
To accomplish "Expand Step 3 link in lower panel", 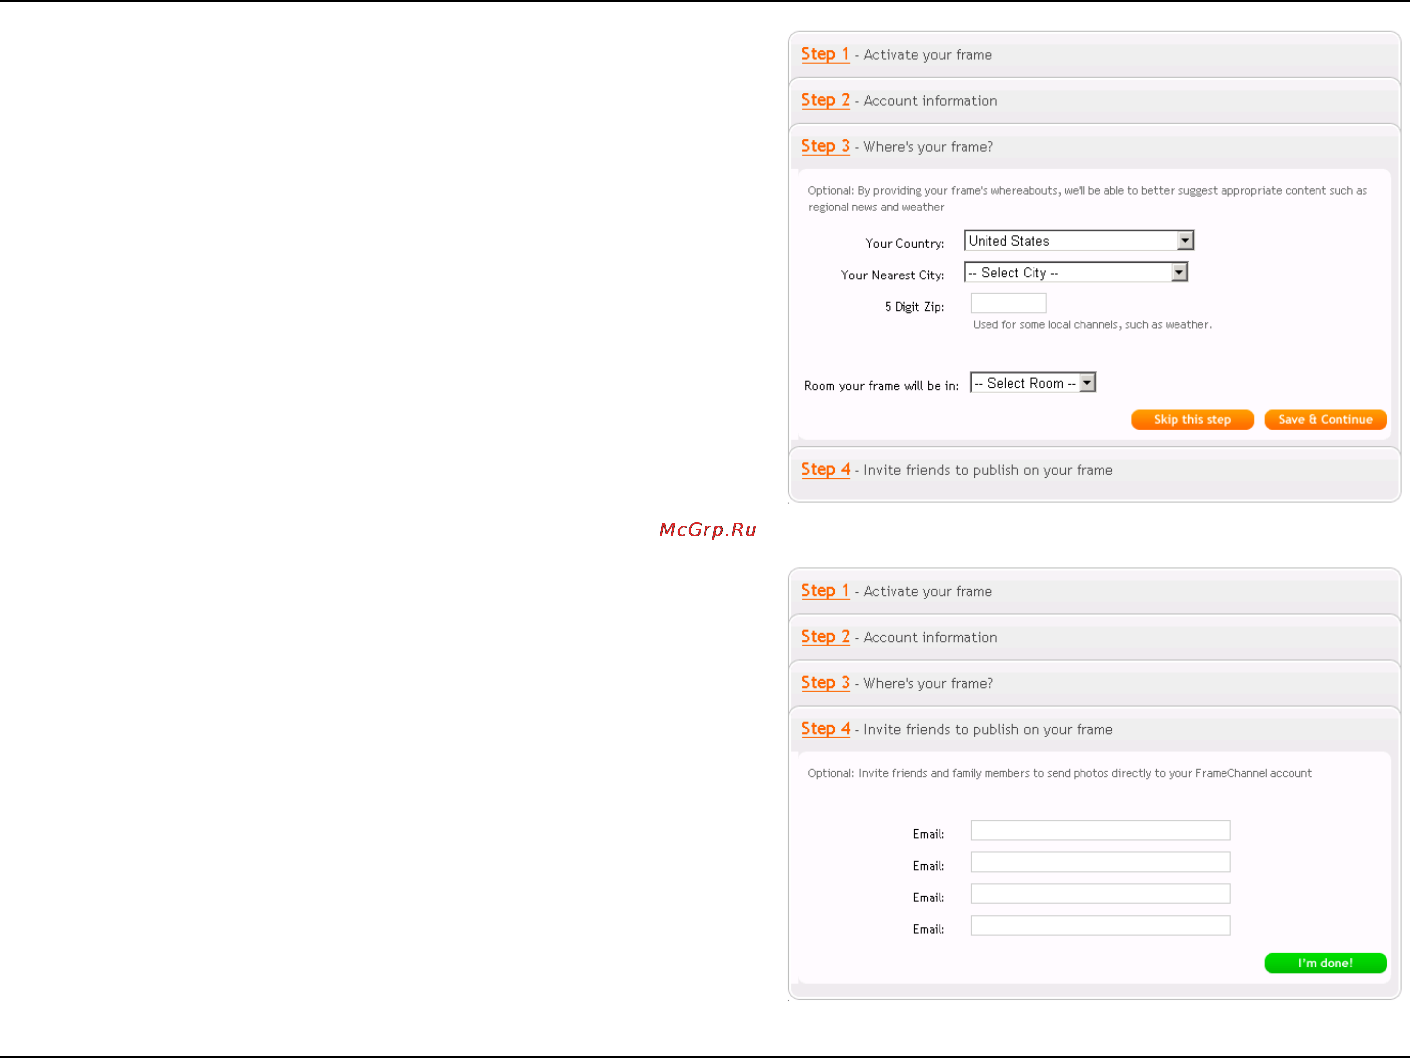I will pos(825,683).
